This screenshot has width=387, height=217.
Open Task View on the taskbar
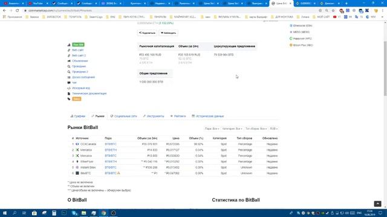24,213
